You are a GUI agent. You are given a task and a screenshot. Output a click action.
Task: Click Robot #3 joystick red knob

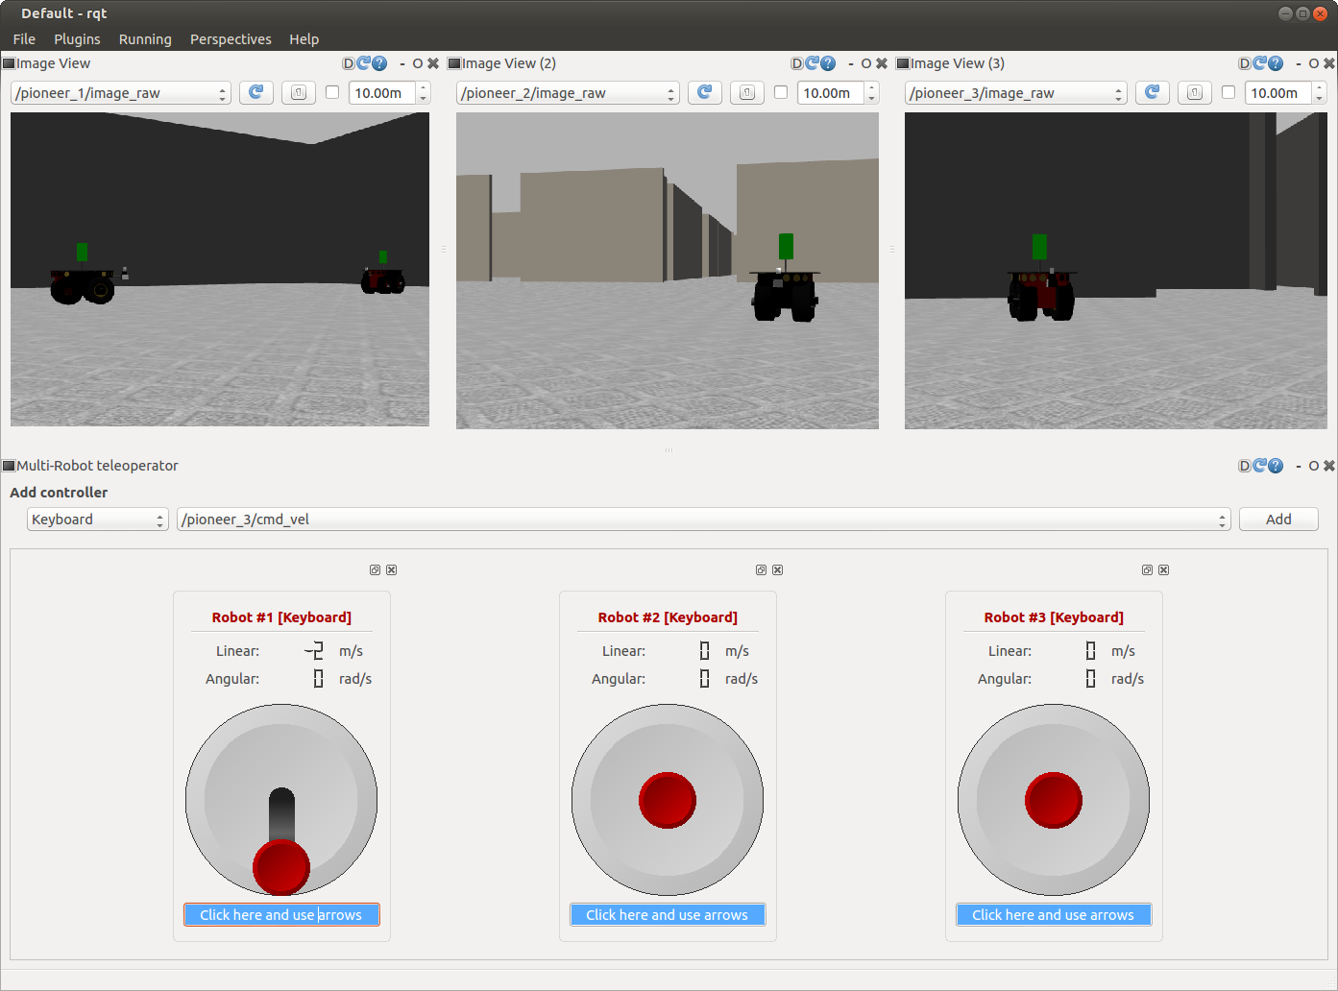point(1053,800)
